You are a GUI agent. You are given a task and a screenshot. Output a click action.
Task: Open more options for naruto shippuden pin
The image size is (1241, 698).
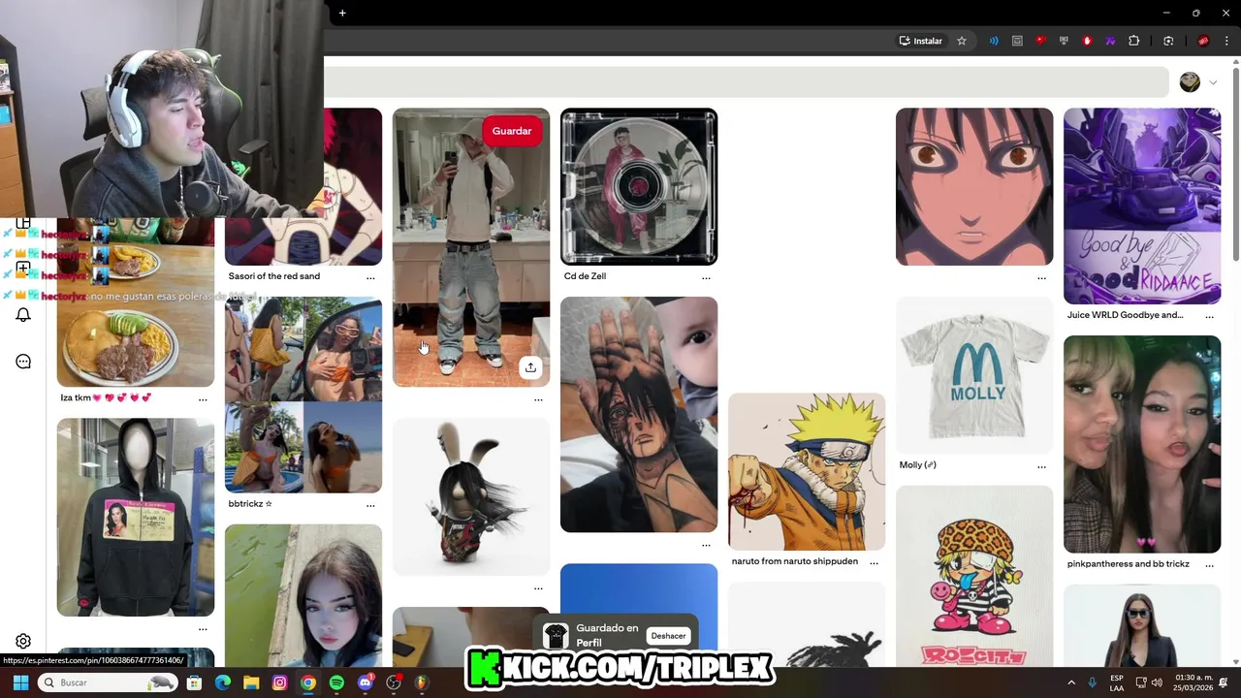[x=874, y=563]
